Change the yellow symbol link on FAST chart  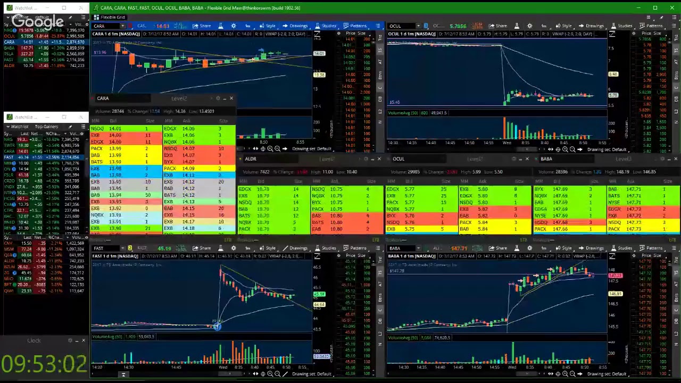point(130,248)
